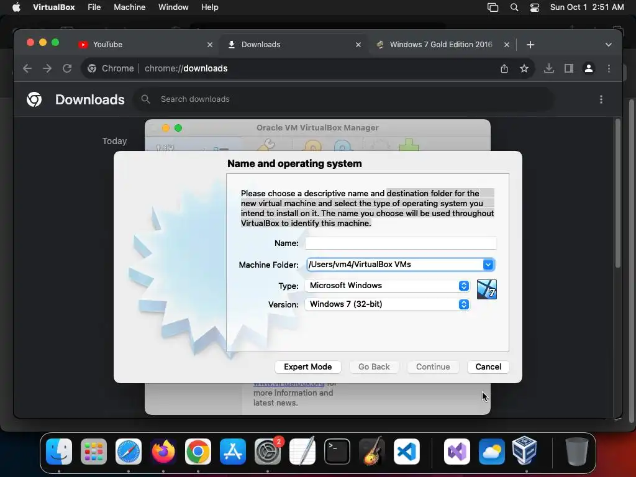Open Visual Studio Code from the Dock
This screenshot has width=636, height=477.
click(407, 452)
